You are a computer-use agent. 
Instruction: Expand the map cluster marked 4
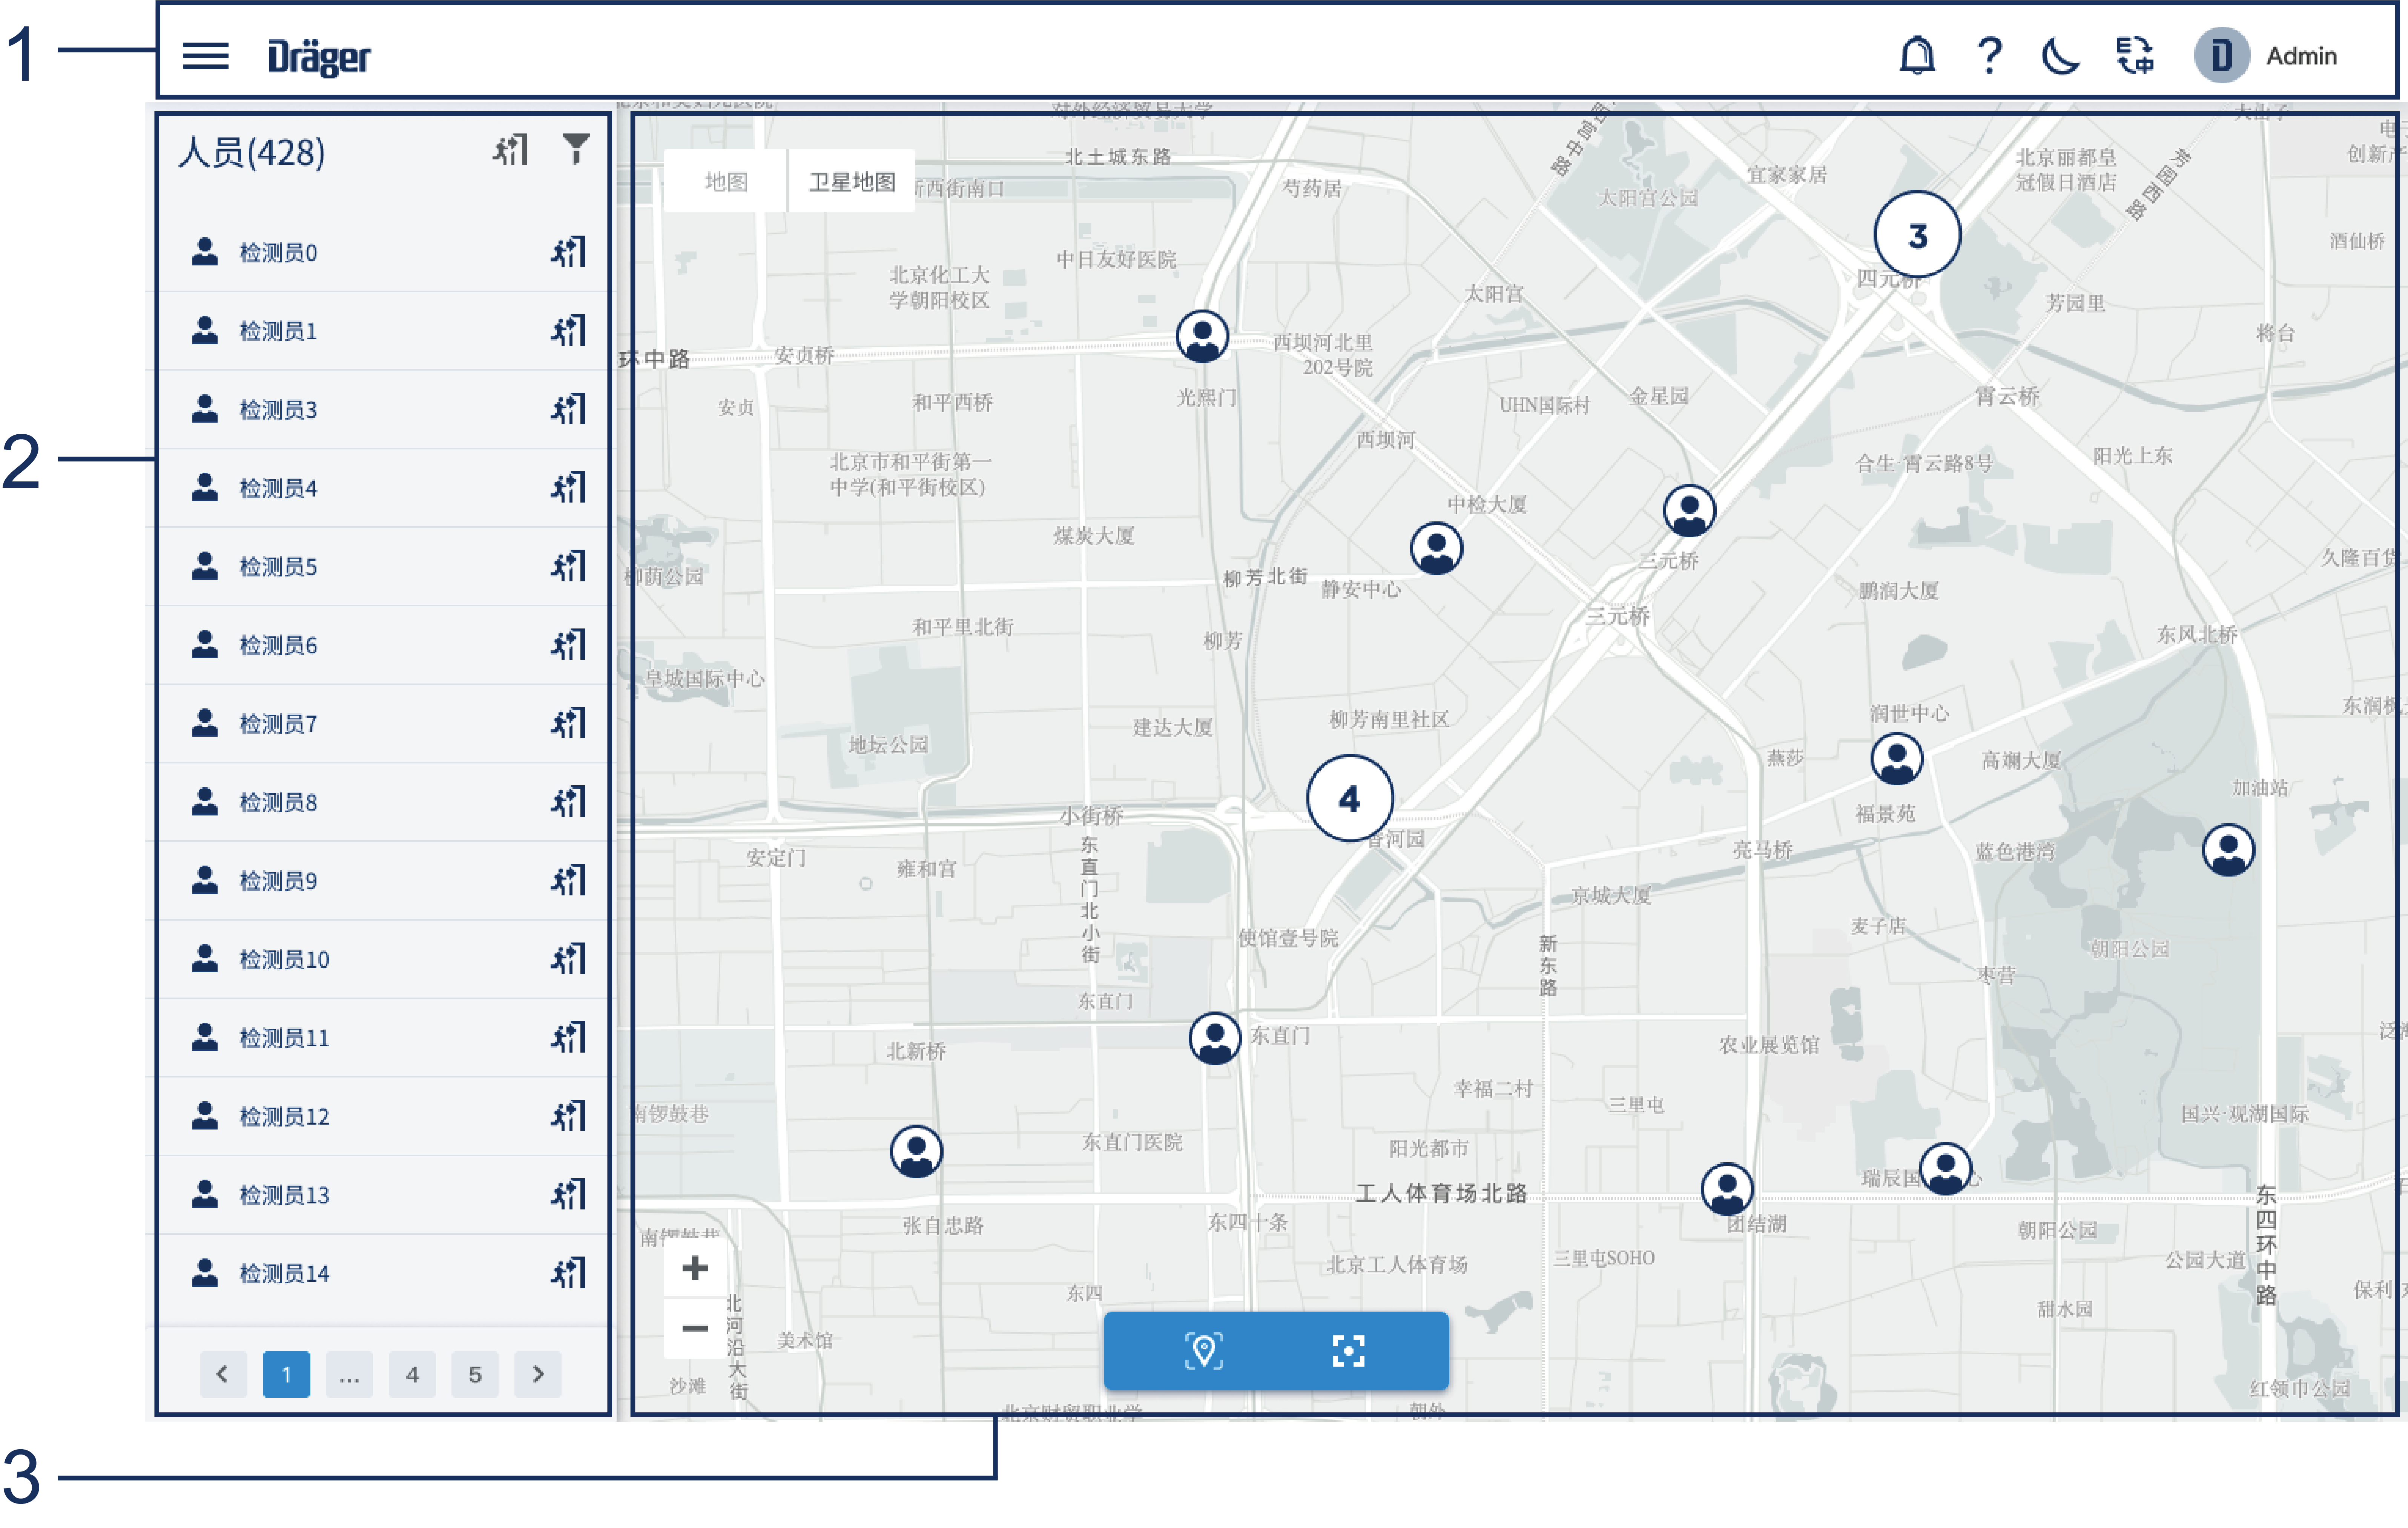[x=1349, y=798]
